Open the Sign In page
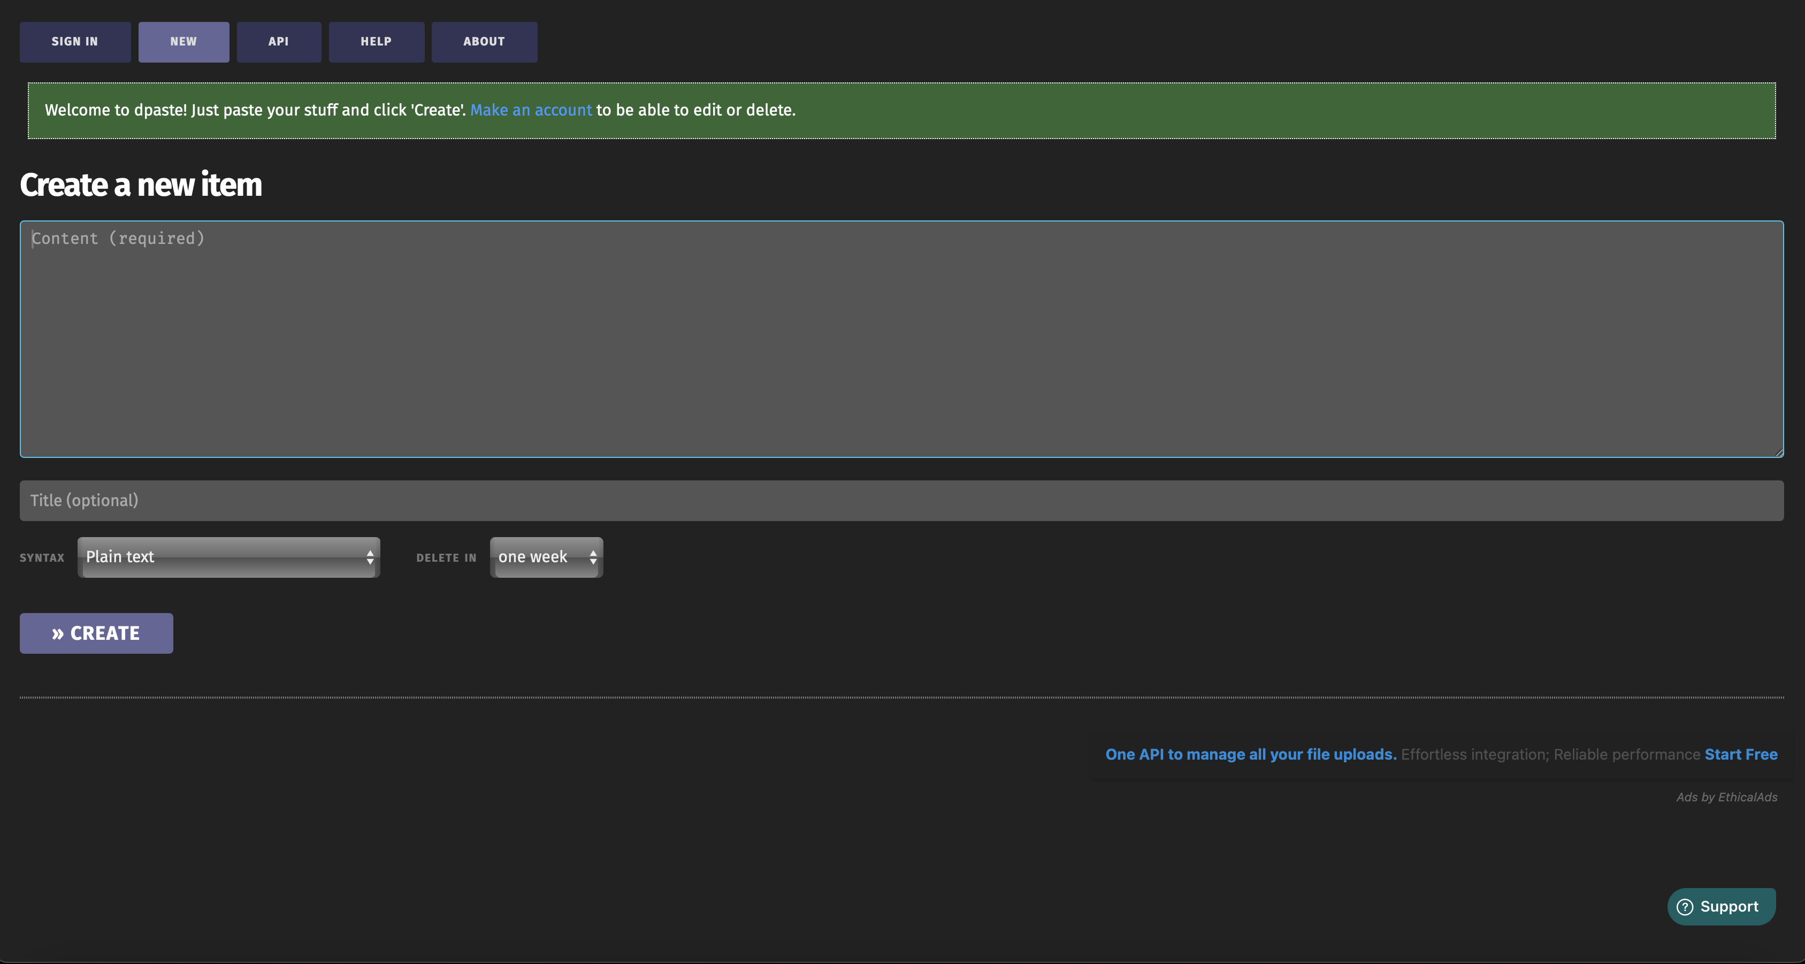 pyautogui.click(x=75, y=42)
